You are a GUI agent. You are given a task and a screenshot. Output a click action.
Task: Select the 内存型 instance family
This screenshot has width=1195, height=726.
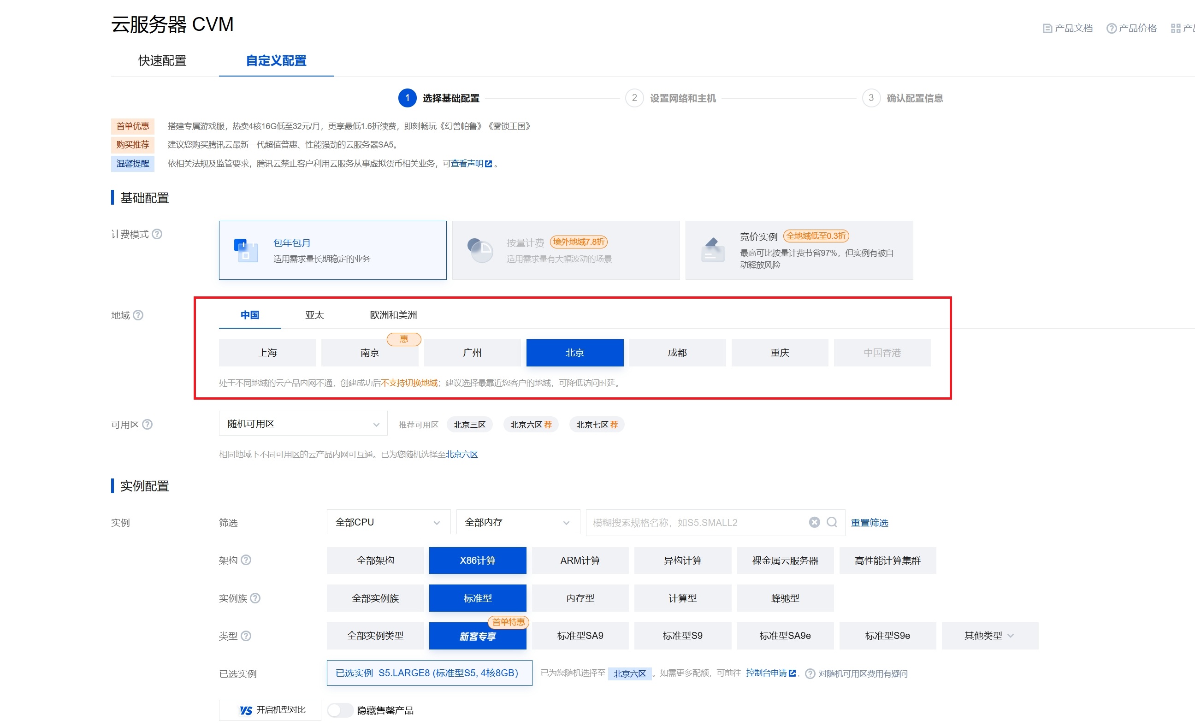(580, 598)
